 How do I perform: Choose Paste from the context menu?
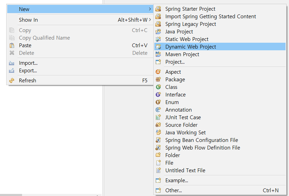tap(80, 45)
